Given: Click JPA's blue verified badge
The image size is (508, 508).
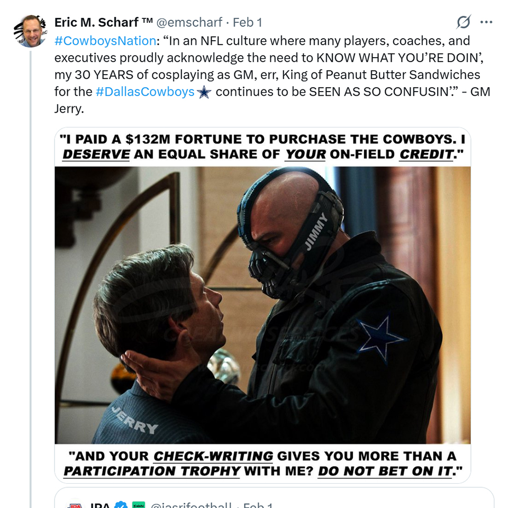Looking at the screenshot, I should tap(121, 505).
